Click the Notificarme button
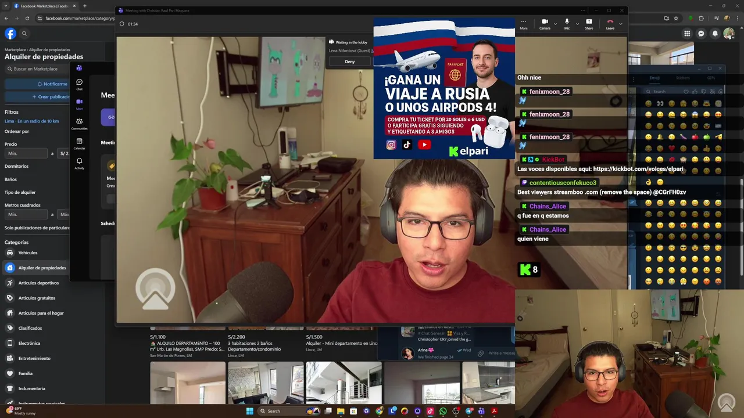Screen dimensions: 744x418 click(x=37, y=84)
